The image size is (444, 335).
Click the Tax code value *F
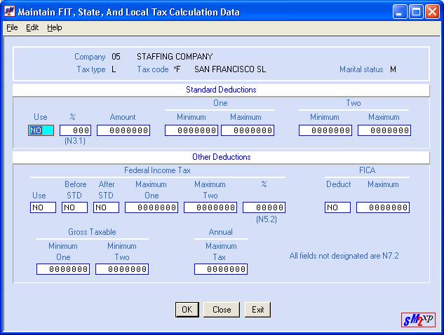[x=177, y=69]
